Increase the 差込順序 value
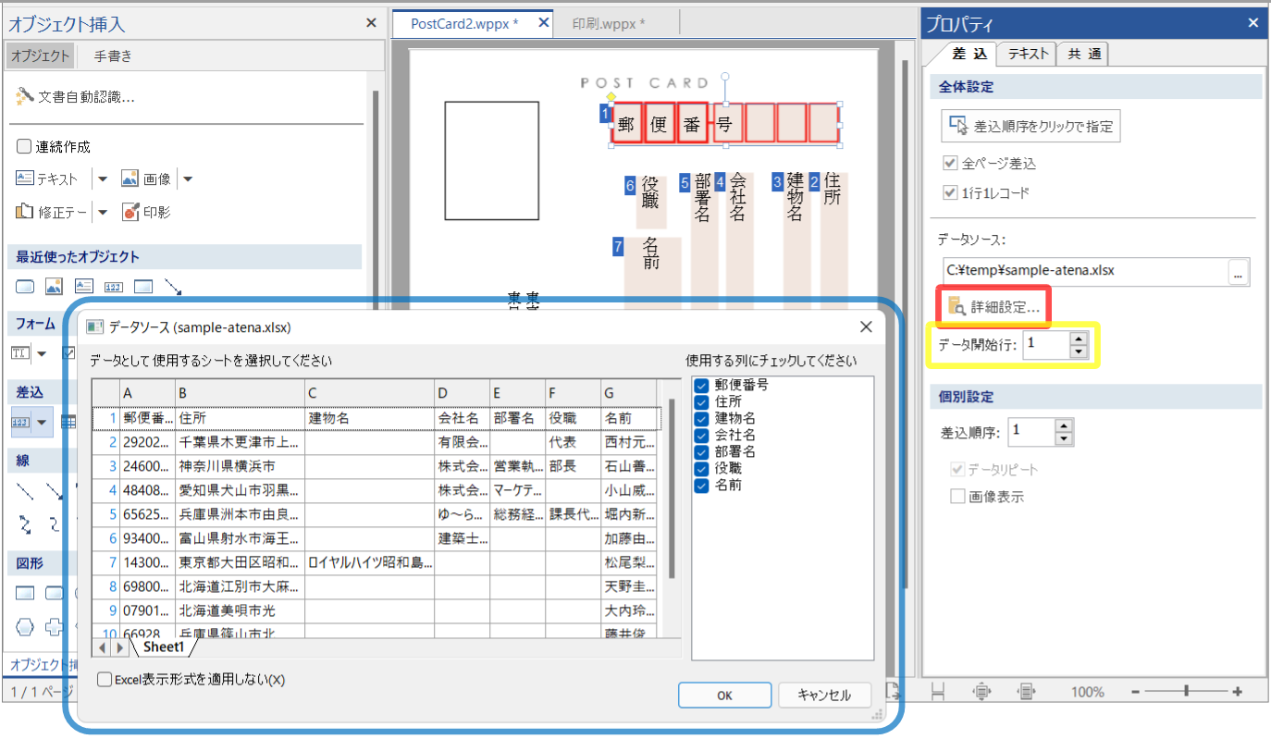The height and width of the screenshot is (739, 1271). point(1064,425)
